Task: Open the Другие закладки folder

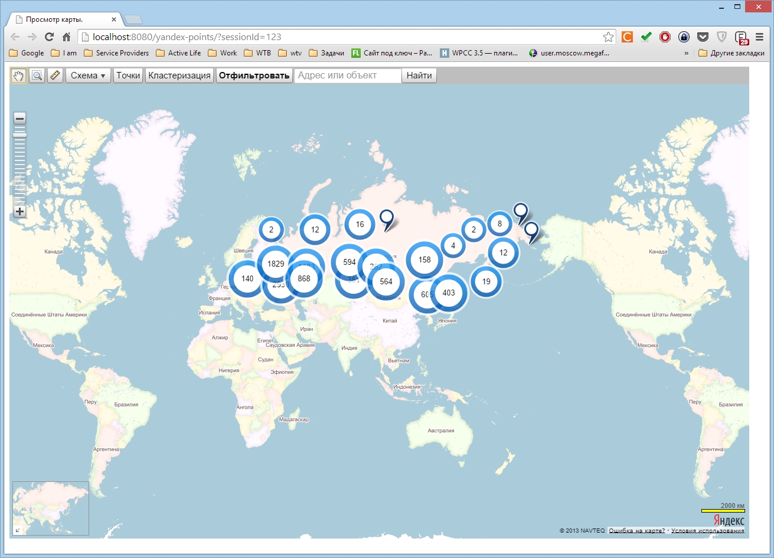Action: click(x=731, y=52)
